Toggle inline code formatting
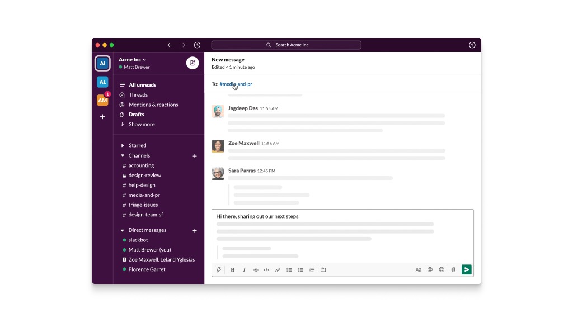Viewport: 573px width, 322px height. 266,270
